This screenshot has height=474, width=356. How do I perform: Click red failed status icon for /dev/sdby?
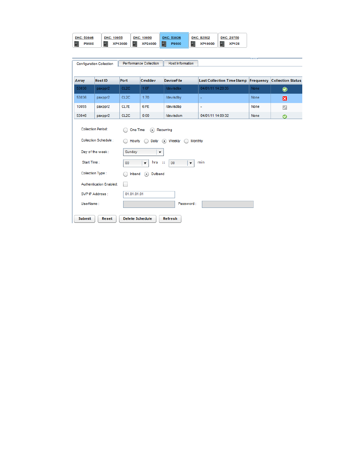pos(285,98)
